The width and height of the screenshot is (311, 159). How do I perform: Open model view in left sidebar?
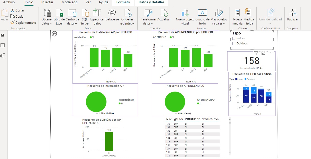[3, 56]
